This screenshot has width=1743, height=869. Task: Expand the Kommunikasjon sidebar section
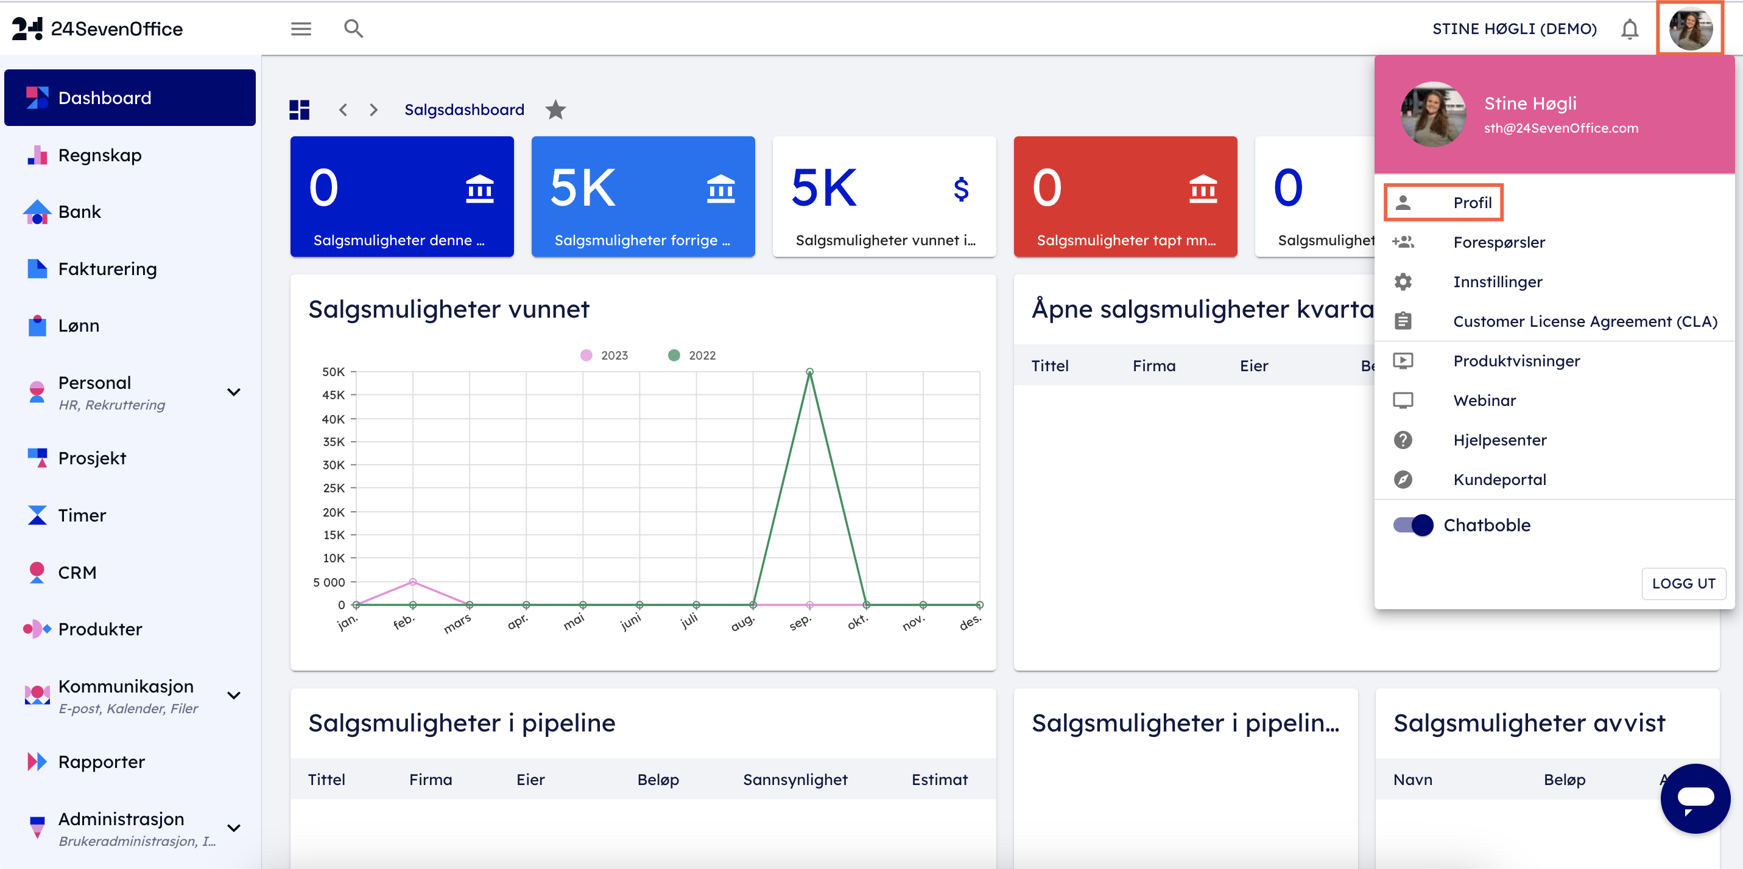(234, 695)
